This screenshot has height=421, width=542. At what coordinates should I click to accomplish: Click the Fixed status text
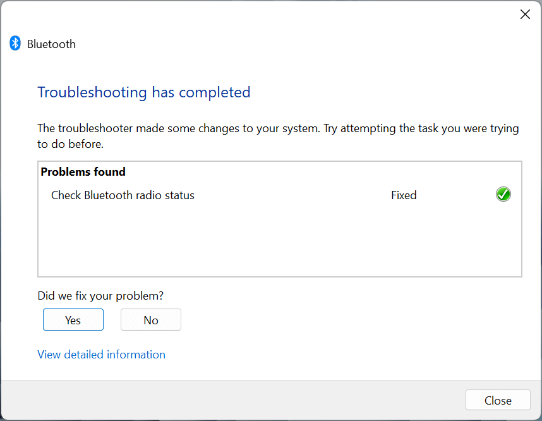click(404, 195)
